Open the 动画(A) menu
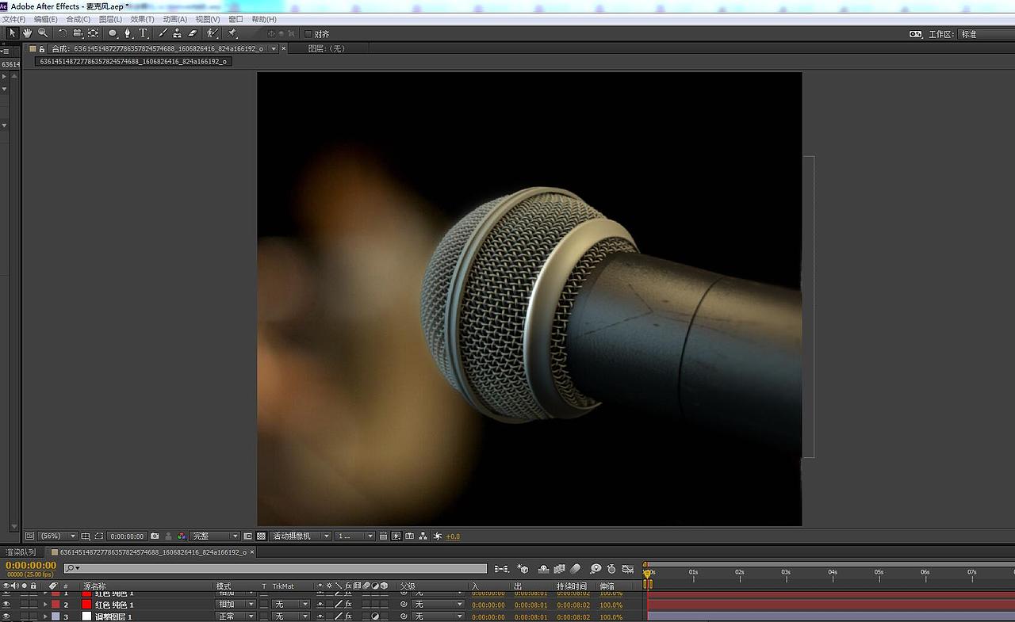This screenshot has height=622, width=1015. [175, 19]
